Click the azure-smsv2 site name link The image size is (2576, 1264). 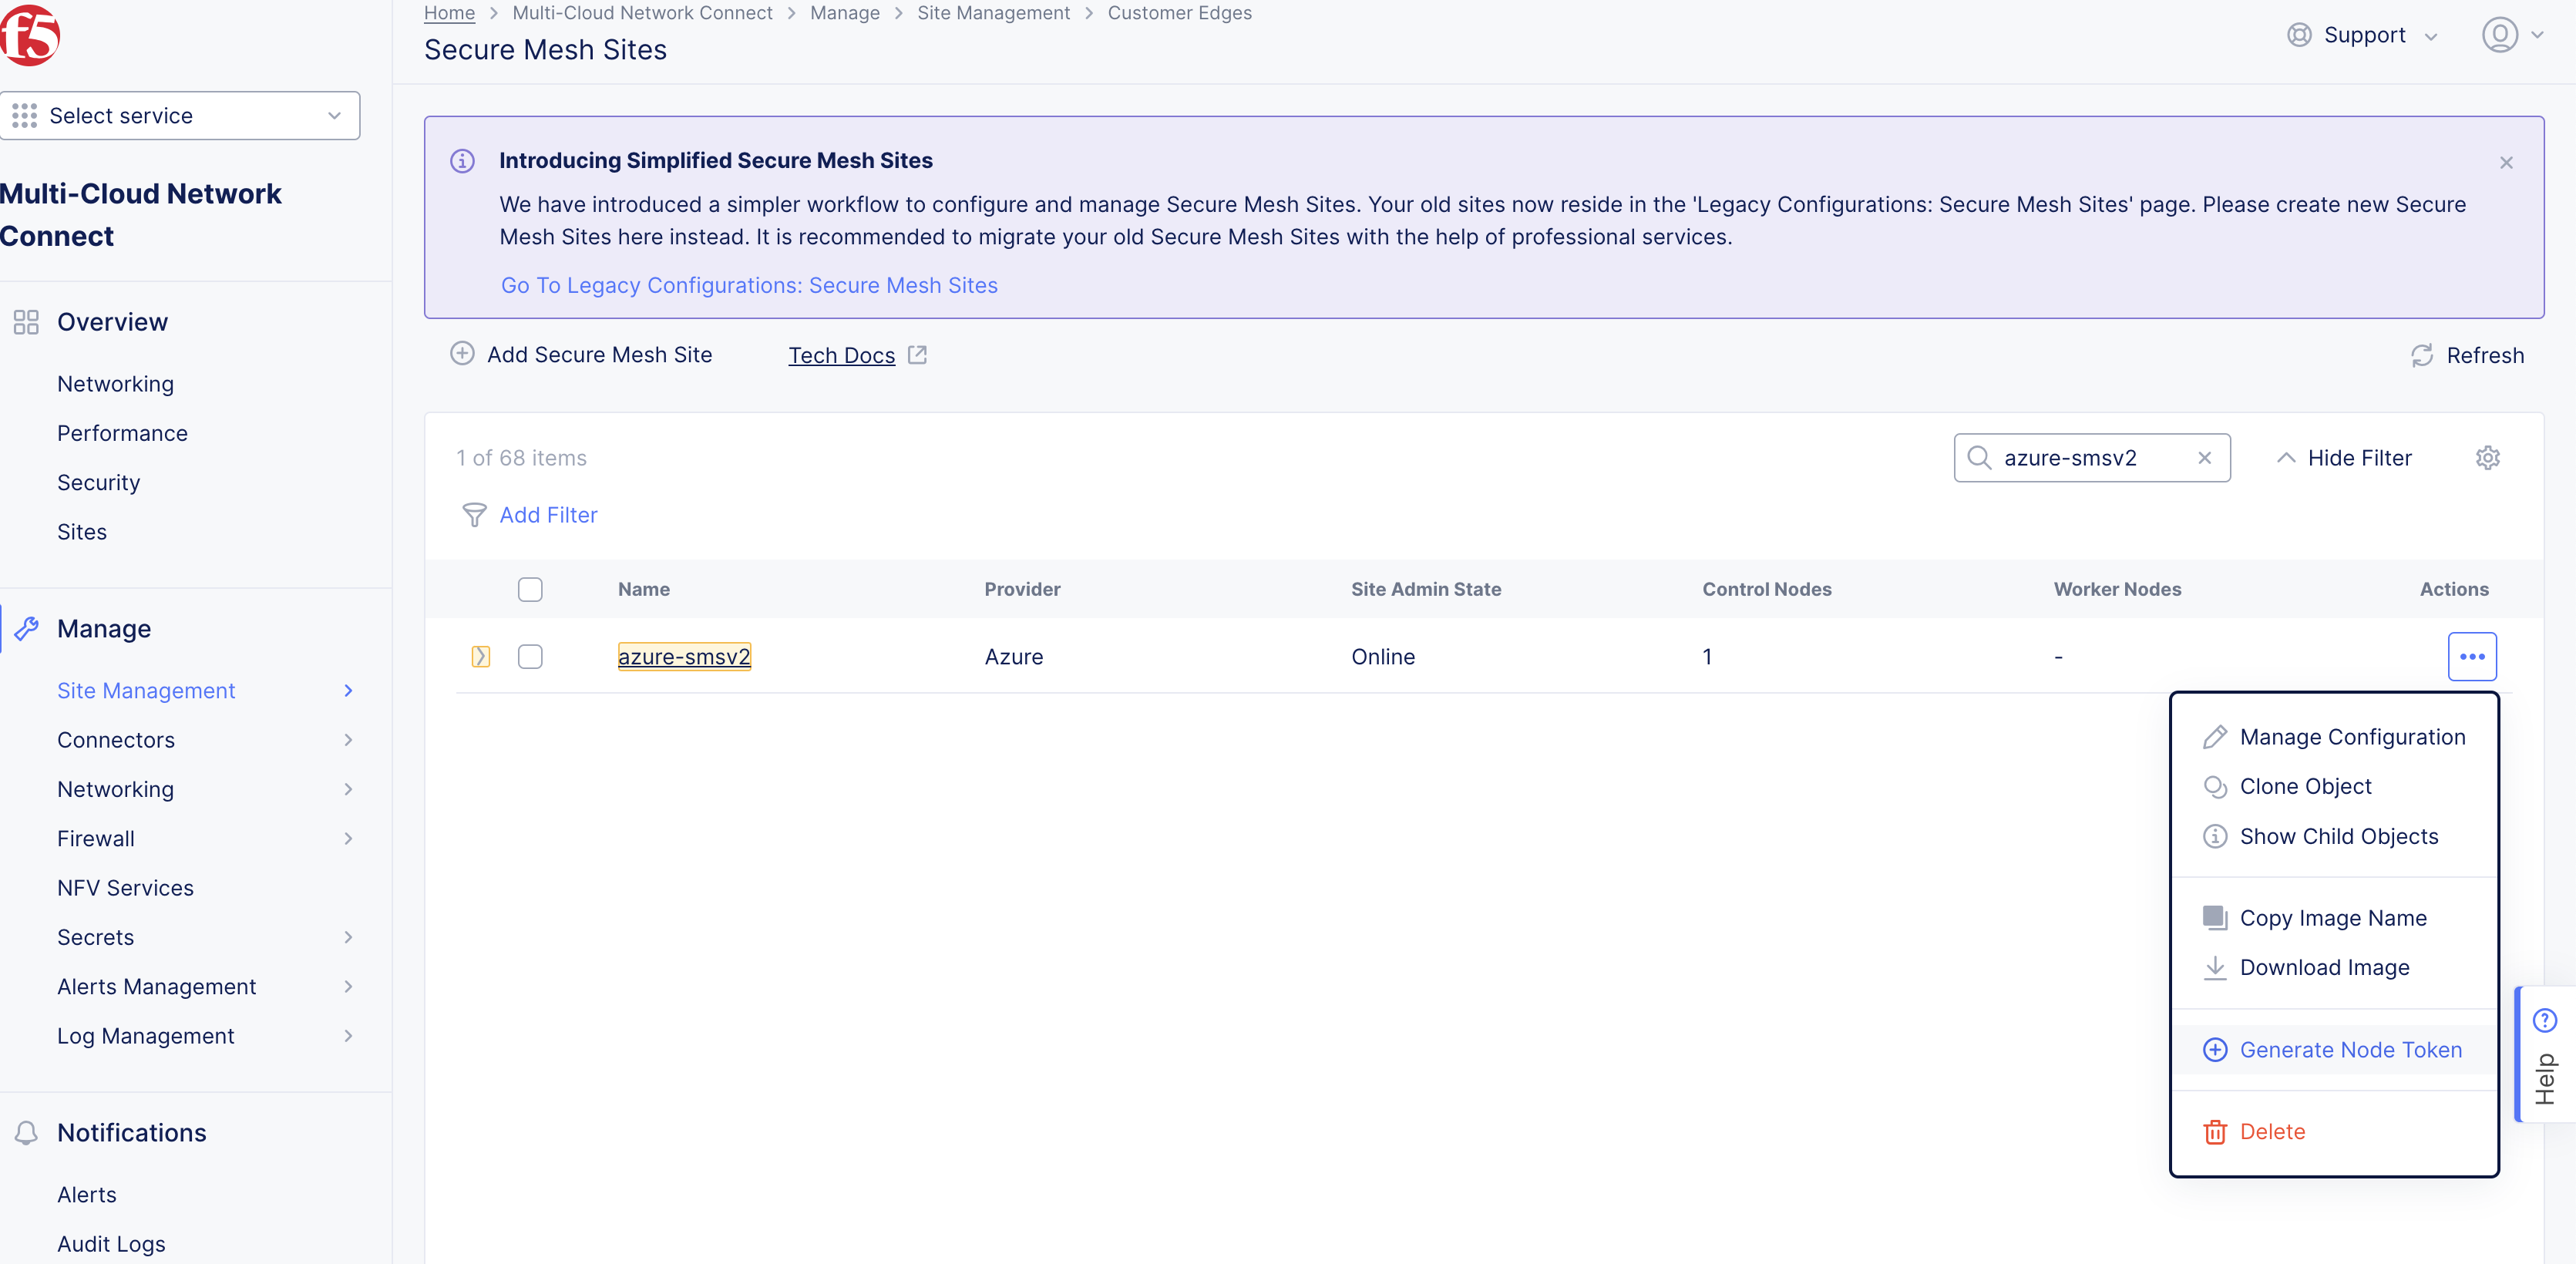point(684,656)
